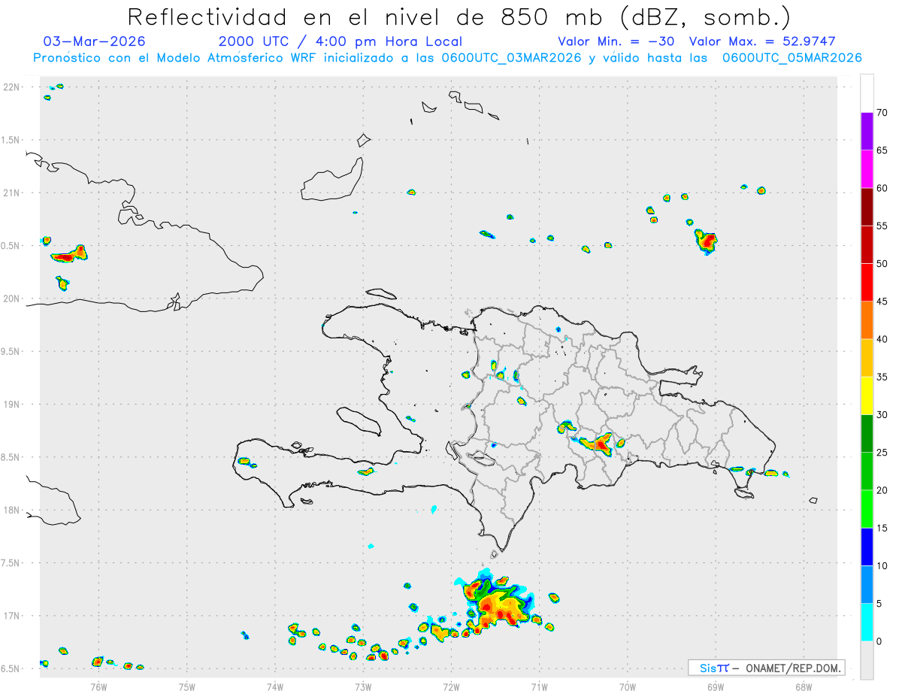Click the '22N' latitude axis label

(x=11, y=87)
